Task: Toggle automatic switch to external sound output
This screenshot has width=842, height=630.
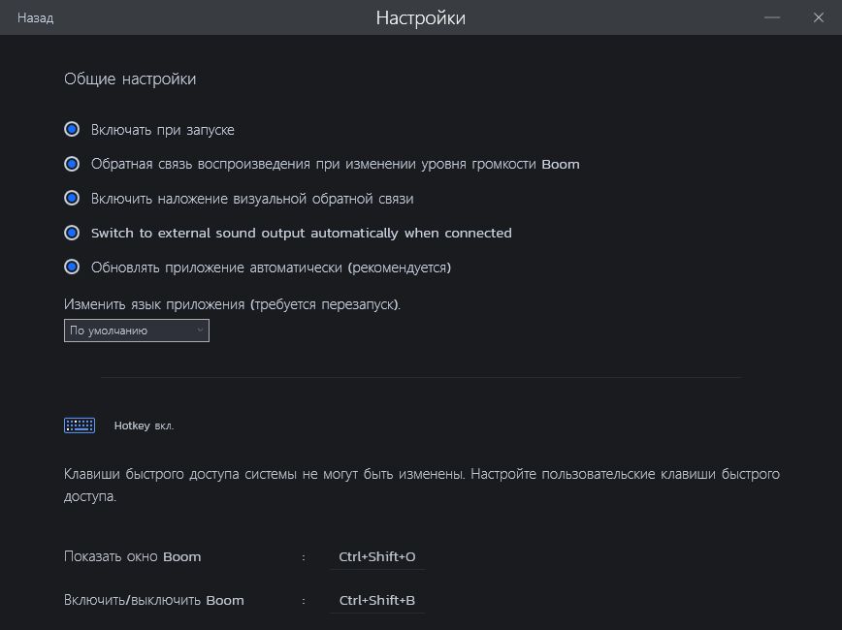Action: (72, 234)
